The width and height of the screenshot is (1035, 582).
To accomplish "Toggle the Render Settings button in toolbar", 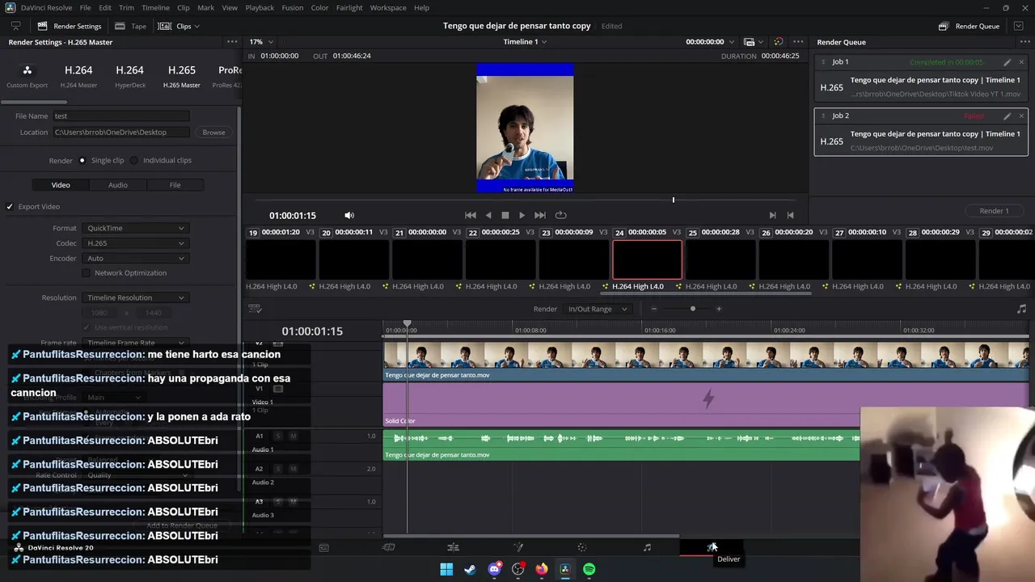I will [70, 26].
